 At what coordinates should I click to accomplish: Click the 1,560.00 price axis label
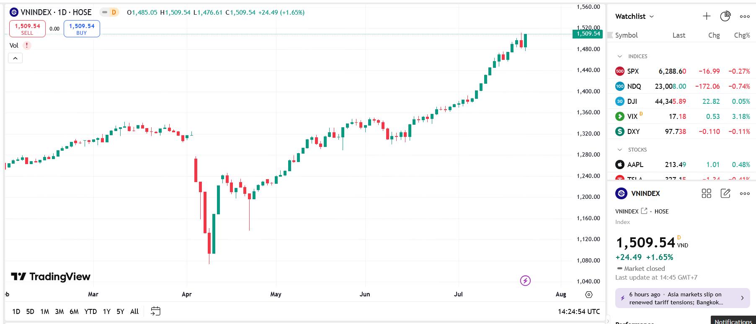(x=588, y=7)
